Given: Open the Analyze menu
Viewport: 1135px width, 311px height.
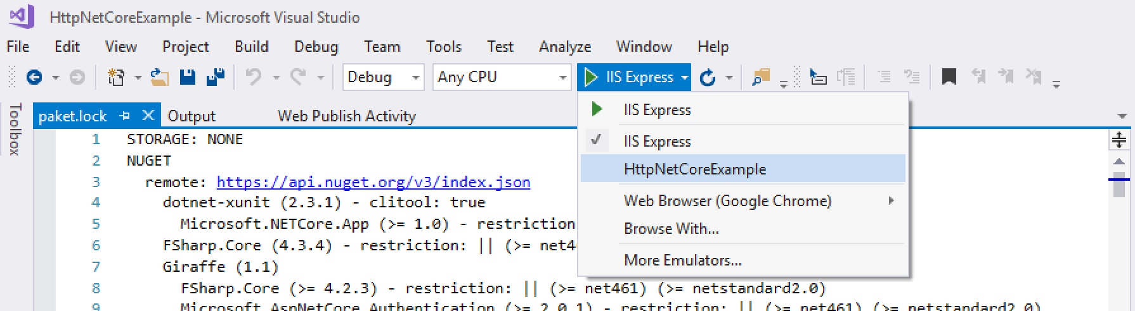Looking at the screenshot, I should [x=565, y=47].
